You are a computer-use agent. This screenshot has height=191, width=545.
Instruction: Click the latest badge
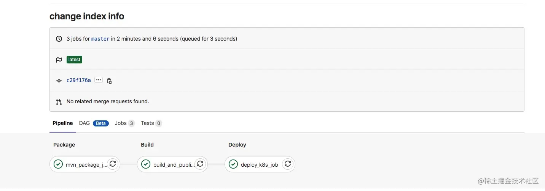click(75, 60)
